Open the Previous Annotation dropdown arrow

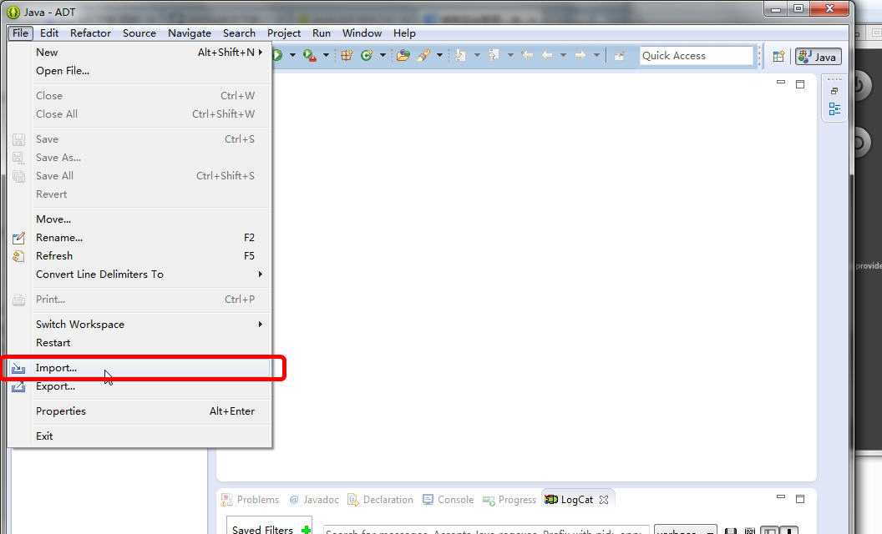tap(510, 55)
